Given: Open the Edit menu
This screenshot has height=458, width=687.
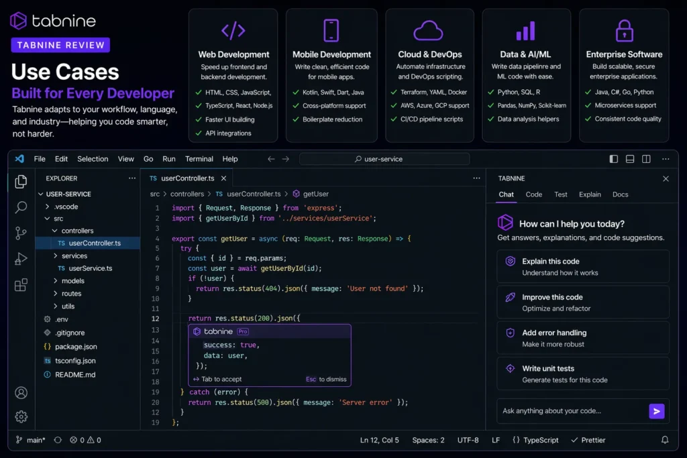Looking at the screenshot, I should (x=61, y=159).
